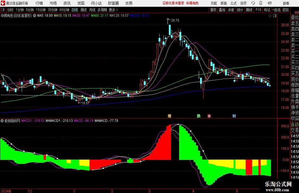Click the 26.75 high price label
299x193 pixels.
pyautogui.click(x=175, y=21)
